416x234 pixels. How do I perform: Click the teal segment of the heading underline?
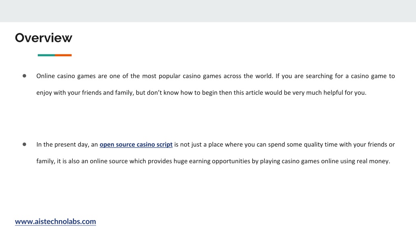(x=46, y=55)
